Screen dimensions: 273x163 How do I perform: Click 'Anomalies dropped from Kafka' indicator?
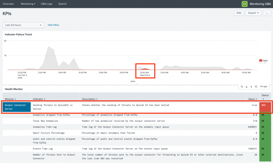(51, 115)
